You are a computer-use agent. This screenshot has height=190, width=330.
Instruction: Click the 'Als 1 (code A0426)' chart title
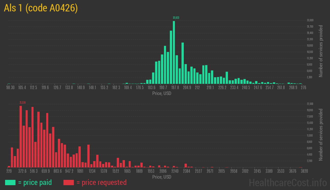tap(41, 8)
